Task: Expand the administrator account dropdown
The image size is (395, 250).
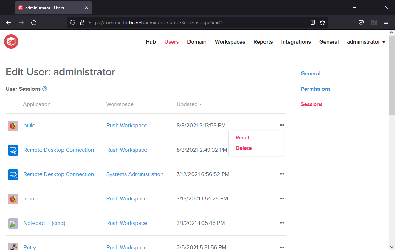Action: click(x=366, y=42)
